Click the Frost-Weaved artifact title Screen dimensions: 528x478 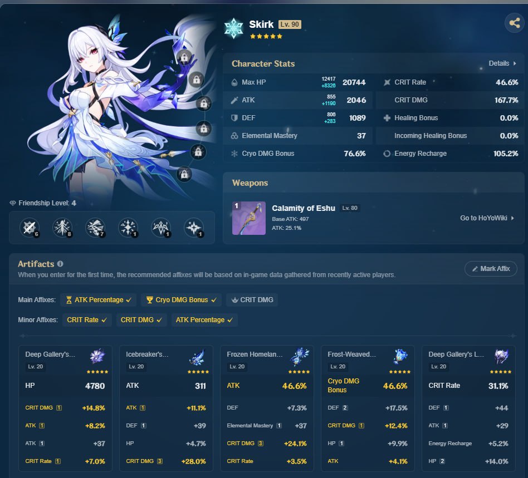[x=351, y=354]
